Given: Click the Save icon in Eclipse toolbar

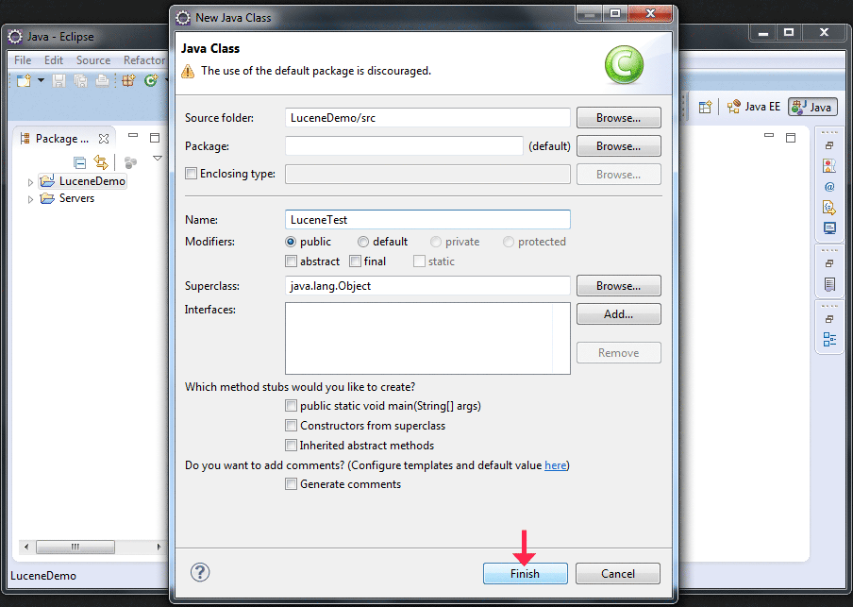Looking at the screenshot, I should 59,81.
